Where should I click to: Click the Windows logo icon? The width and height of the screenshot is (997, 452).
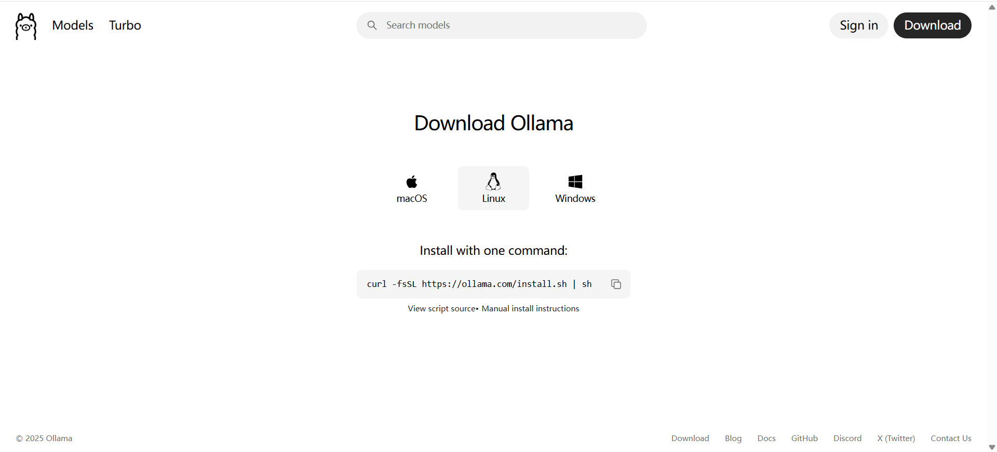coord(575,182)
